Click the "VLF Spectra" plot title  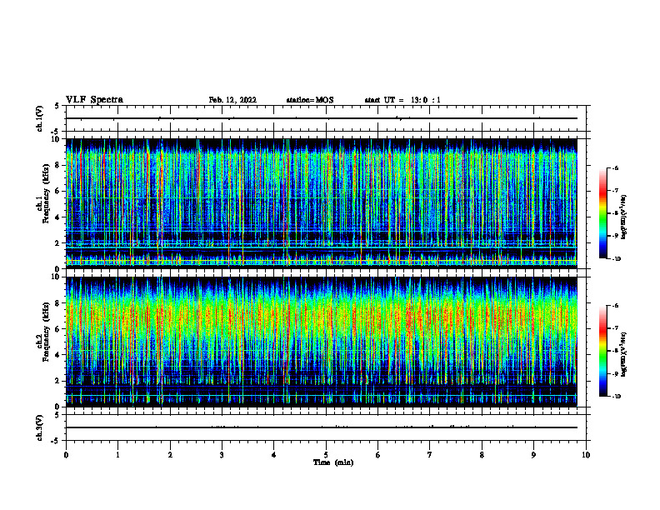(x=94, y=100)
